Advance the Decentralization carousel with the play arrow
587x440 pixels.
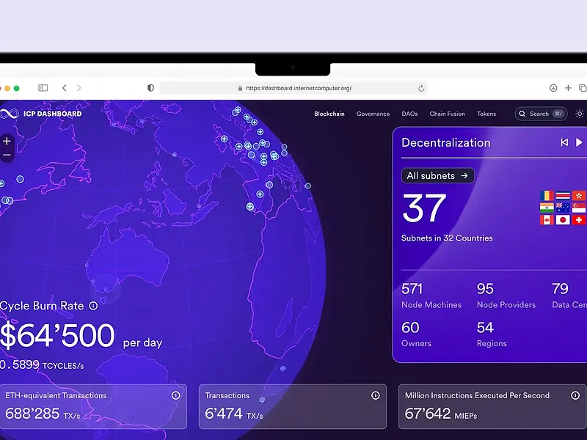point(579,142)
